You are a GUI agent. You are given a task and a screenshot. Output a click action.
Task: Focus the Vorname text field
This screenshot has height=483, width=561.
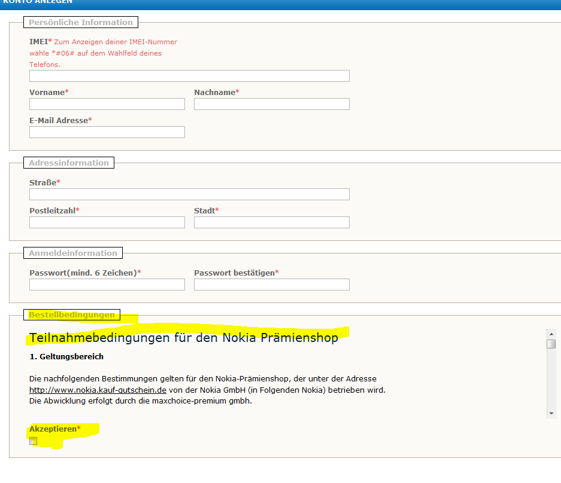(x=107, y=104)
